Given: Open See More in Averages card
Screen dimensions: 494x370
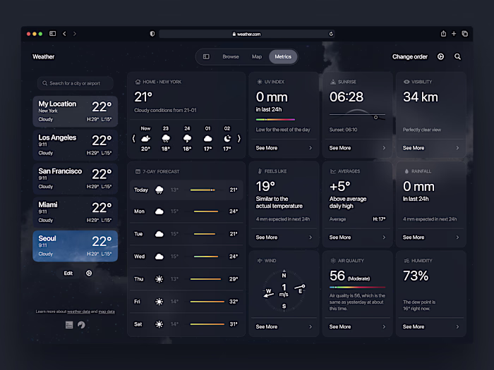Looking at the screenshot, I should point(357,238).
